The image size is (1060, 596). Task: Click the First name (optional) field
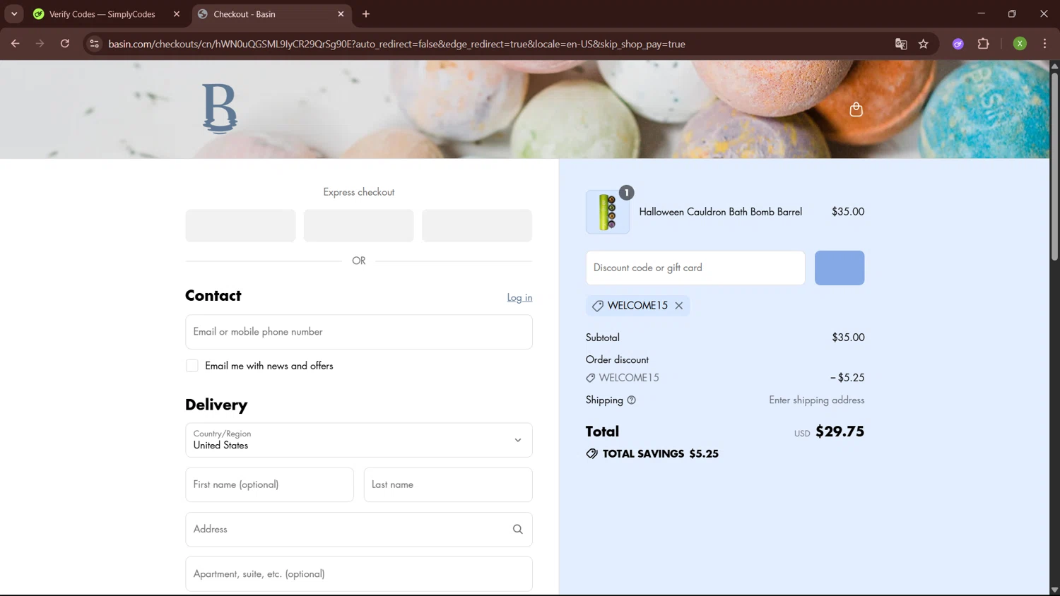tap(269, 484)
